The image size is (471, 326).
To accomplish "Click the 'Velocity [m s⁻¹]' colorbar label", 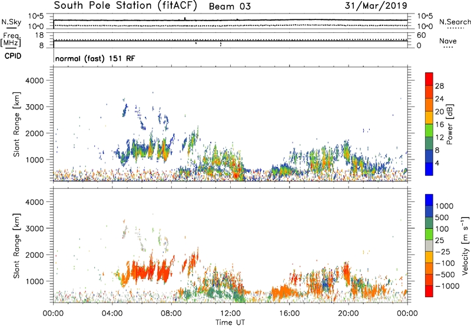I will pyautogui.click(x=465, y=245).
